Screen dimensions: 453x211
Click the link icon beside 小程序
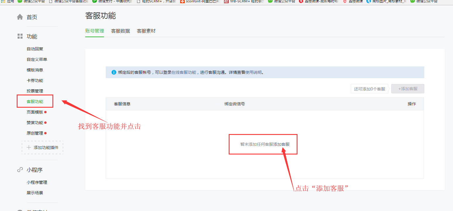(x=20, y=170)
